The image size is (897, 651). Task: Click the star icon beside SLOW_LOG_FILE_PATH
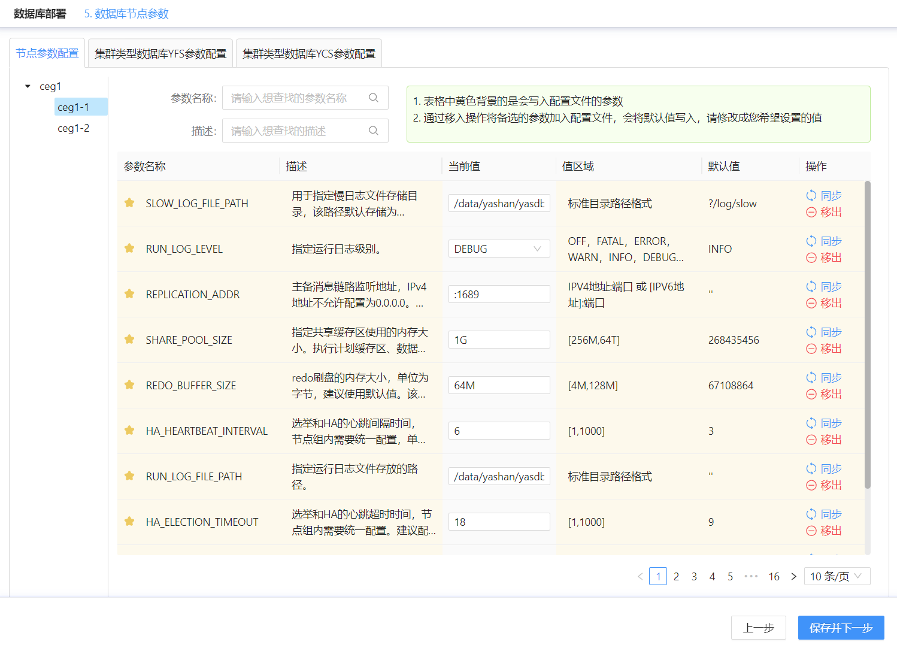tap(129, 202)
